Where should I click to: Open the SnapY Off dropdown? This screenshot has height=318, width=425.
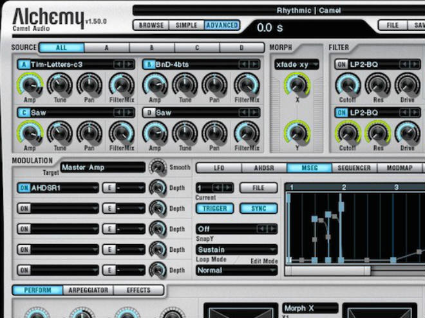pos(236,229)
